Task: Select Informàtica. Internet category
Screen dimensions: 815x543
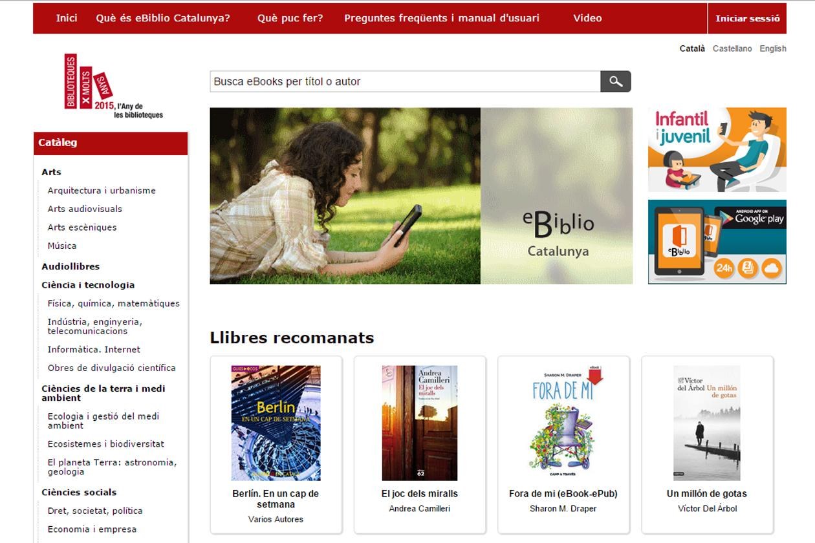Action: pos(94,350)
